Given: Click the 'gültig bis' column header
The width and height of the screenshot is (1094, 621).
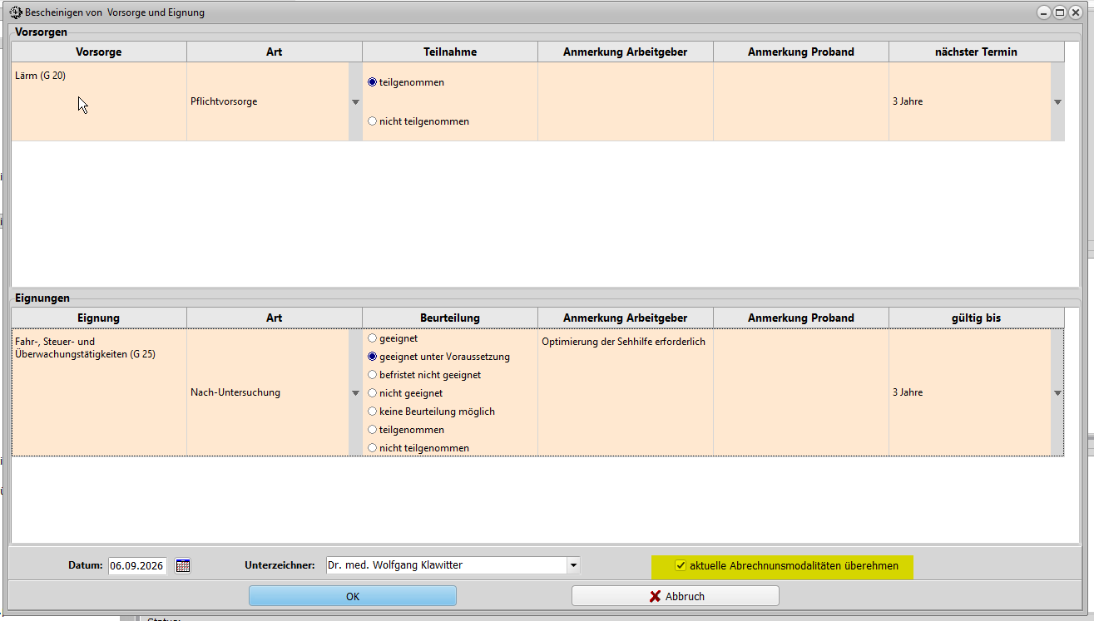Looking at the screenshot, I should tap(977, 318).
